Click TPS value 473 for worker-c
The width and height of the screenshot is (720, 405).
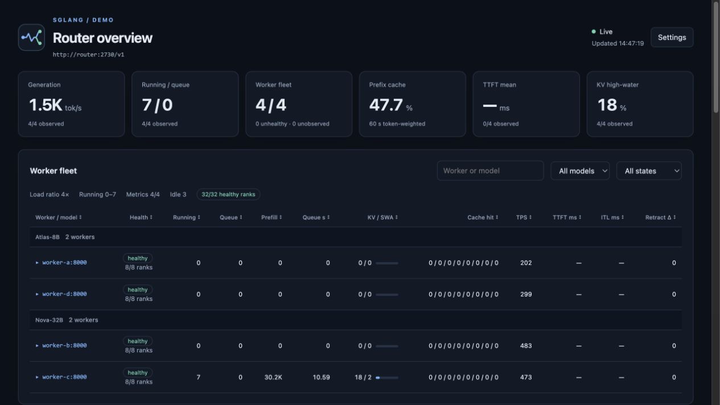pos(526,377)
